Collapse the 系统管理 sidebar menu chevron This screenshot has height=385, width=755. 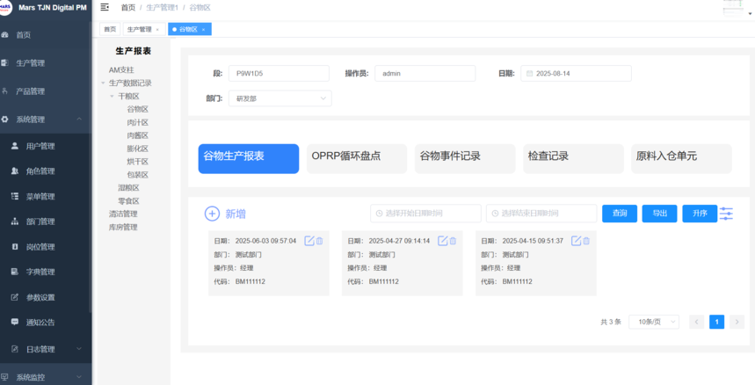pyautogui.click(x=79, y=119)
